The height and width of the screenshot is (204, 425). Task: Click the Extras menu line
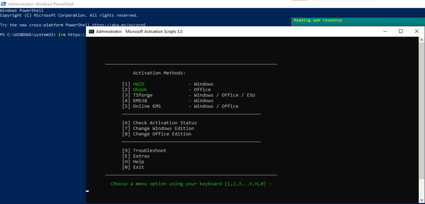tap(136, 156)
